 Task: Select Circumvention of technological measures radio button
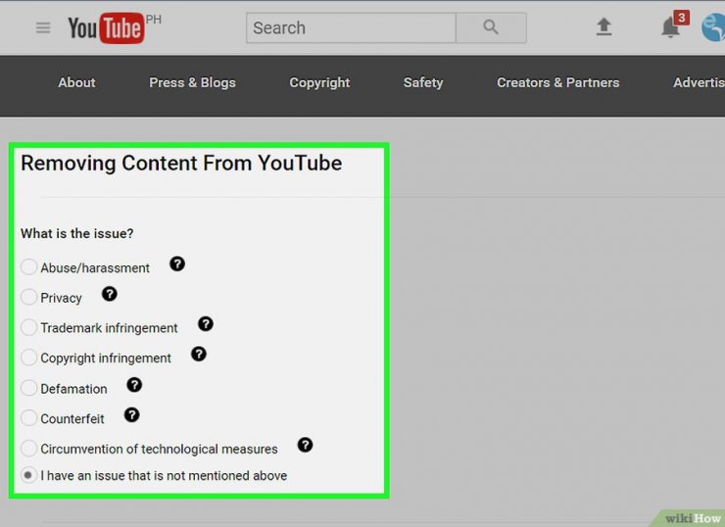coord(28,448)
